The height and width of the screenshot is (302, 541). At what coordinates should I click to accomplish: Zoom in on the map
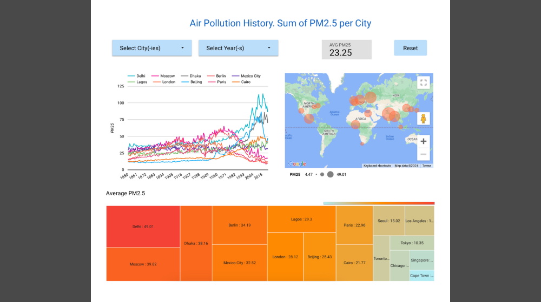(x=424, y=141)
